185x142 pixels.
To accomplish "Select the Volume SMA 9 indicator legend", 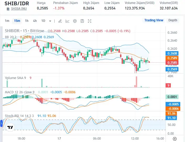I will point(15,78).
